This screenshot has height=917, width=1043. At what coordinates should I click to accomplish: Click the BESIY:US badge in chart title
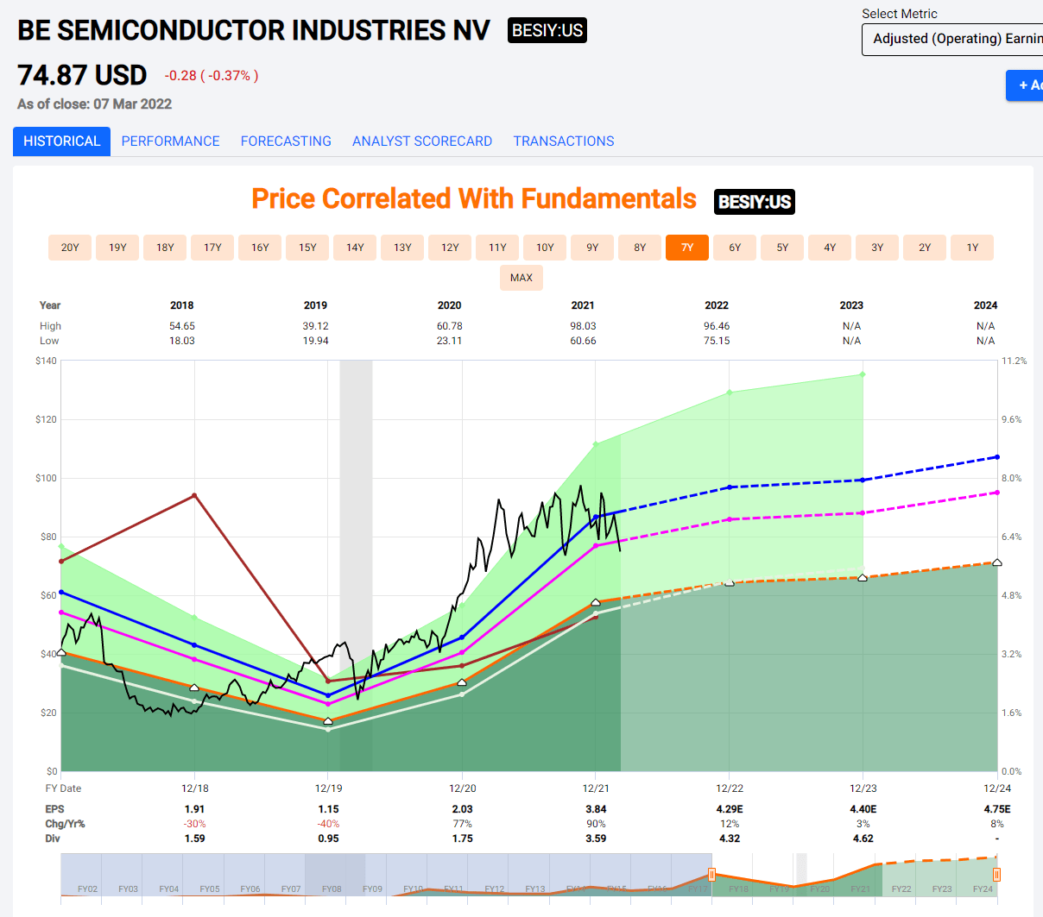[x=754, y=202]
